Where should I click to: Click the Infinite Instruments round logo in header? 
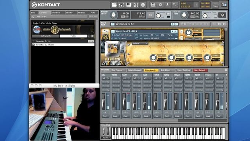pyautogui.click(x=55, y=30)
